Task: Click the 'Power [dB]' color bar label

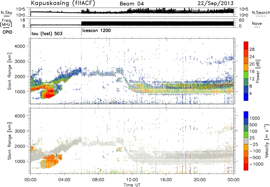Action: [x=258, y=71]
